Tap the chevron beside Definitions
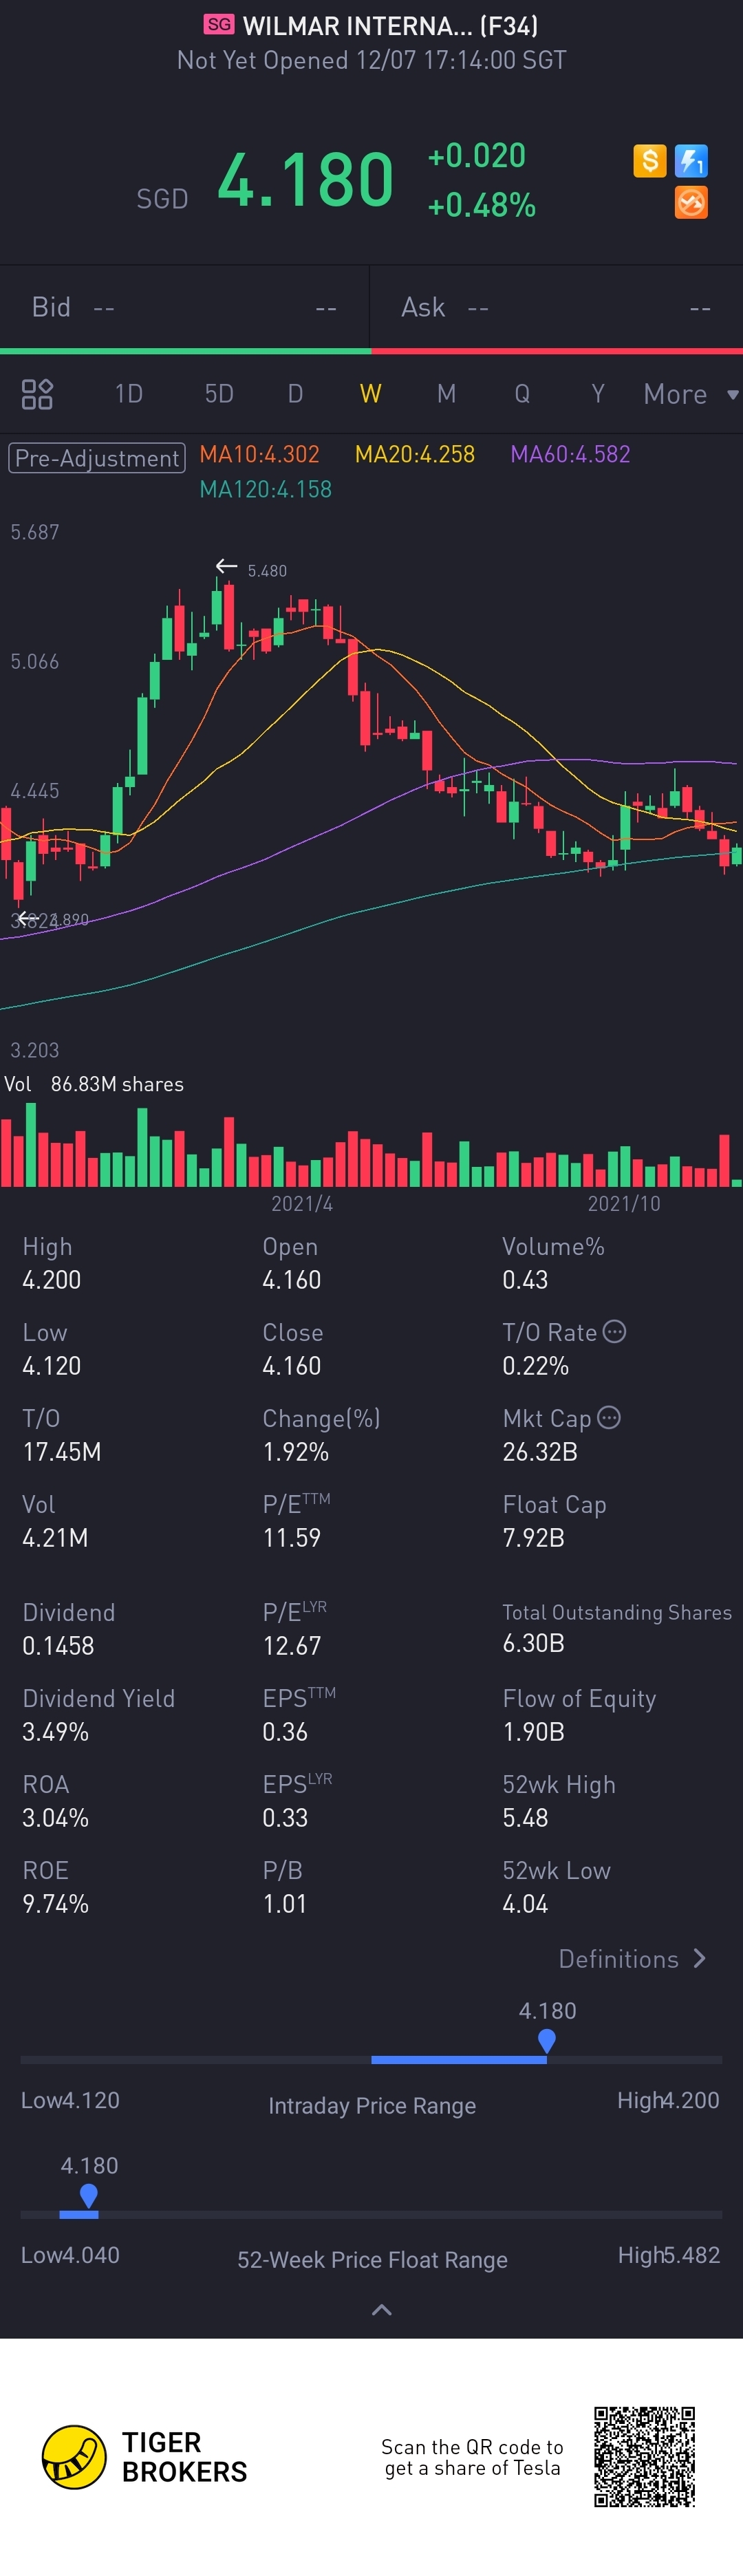This screenshot has height=2576, width=743. (x=699, y=1958)
